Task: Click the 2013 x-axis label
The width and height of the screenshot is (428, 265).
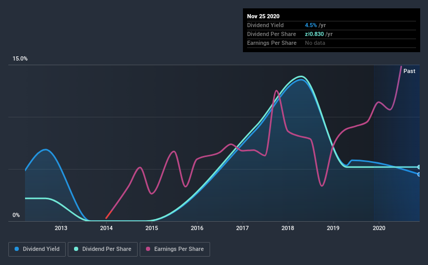Action: pos(61,228)
